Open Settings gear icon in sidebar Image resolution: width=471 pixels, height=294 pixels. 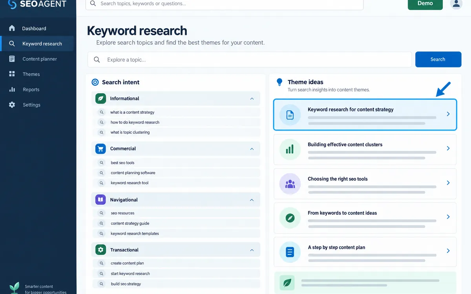(x=12, y=105)
